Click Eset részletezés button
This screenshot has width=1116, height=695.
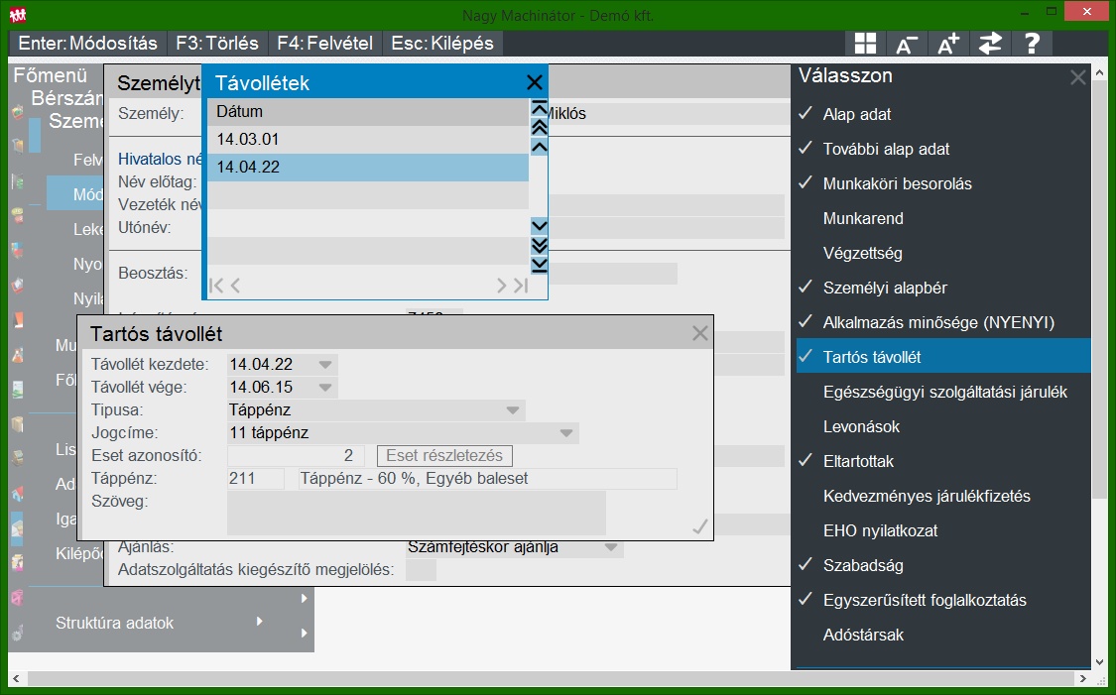444,455
